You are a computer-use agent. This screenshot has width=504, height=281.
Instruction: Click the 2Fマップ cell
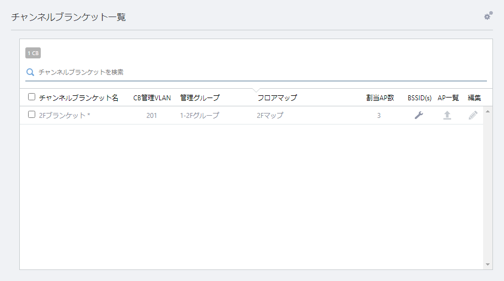point(270,115)
